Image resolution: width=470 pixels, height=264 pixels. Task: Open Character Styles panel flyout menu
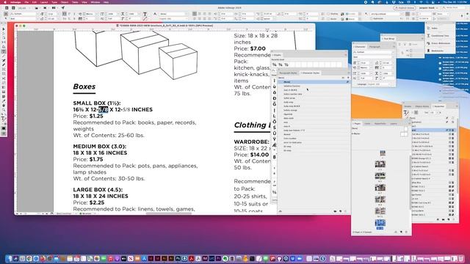(x=348, y=73)
